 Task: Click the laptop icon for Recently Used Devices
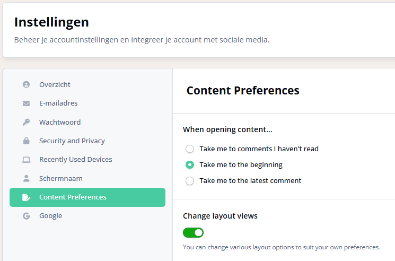click(x=26, y=160)
